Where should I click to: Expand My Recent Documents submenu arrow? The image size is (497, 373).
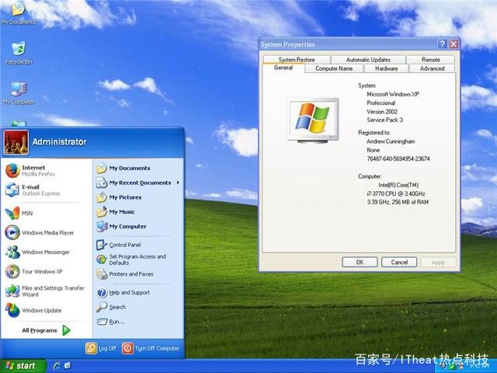click(178, 183)
